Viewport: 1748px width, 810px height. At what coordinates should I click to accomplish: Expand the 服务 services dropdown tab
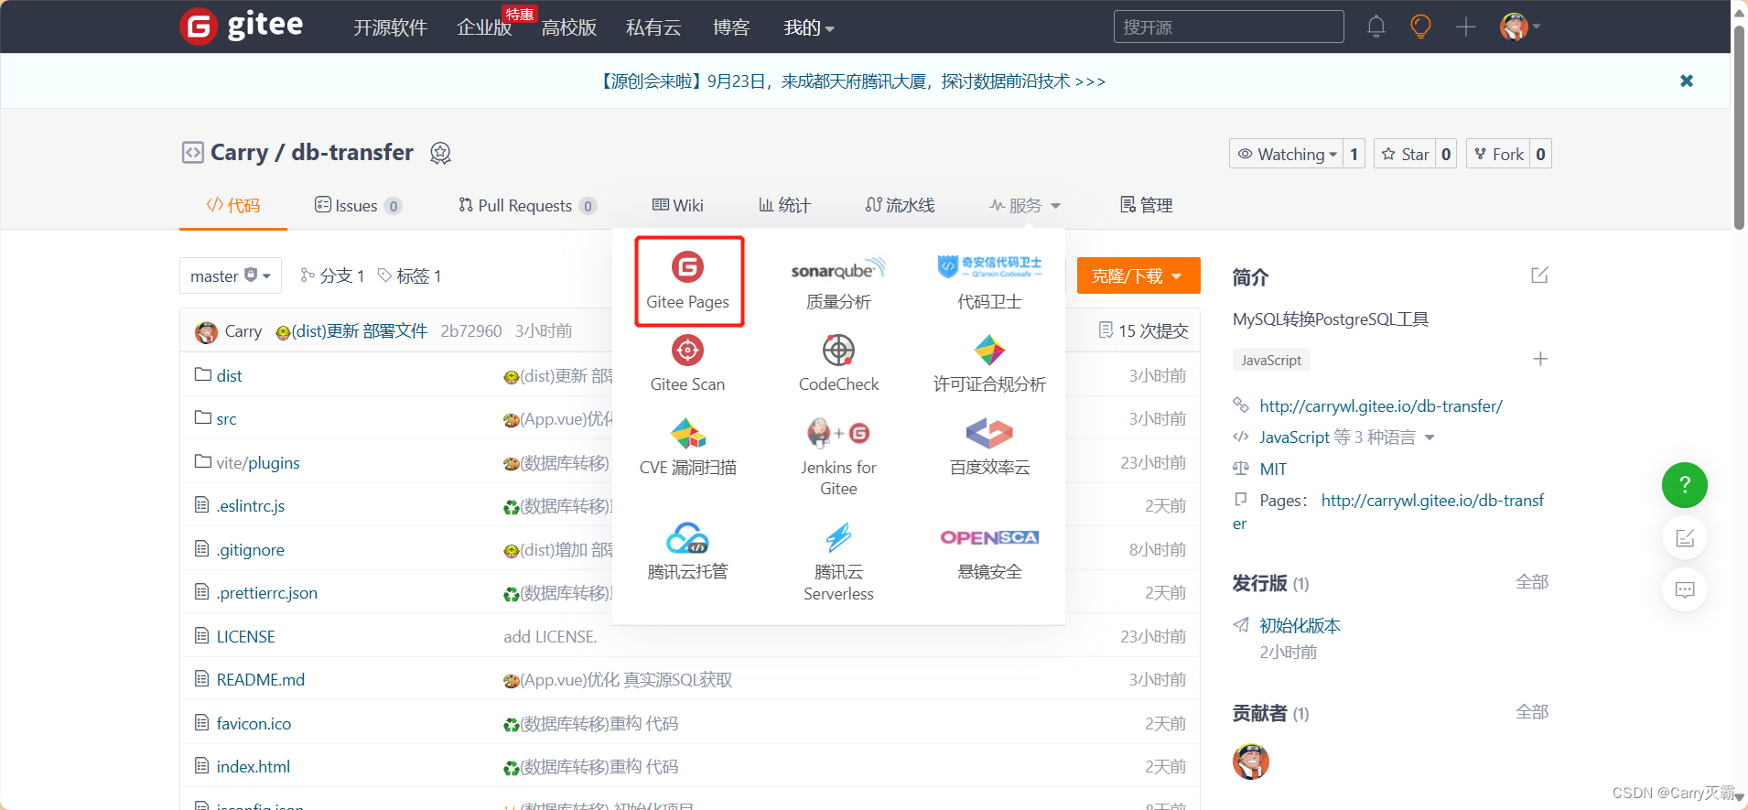[1025, 205]
